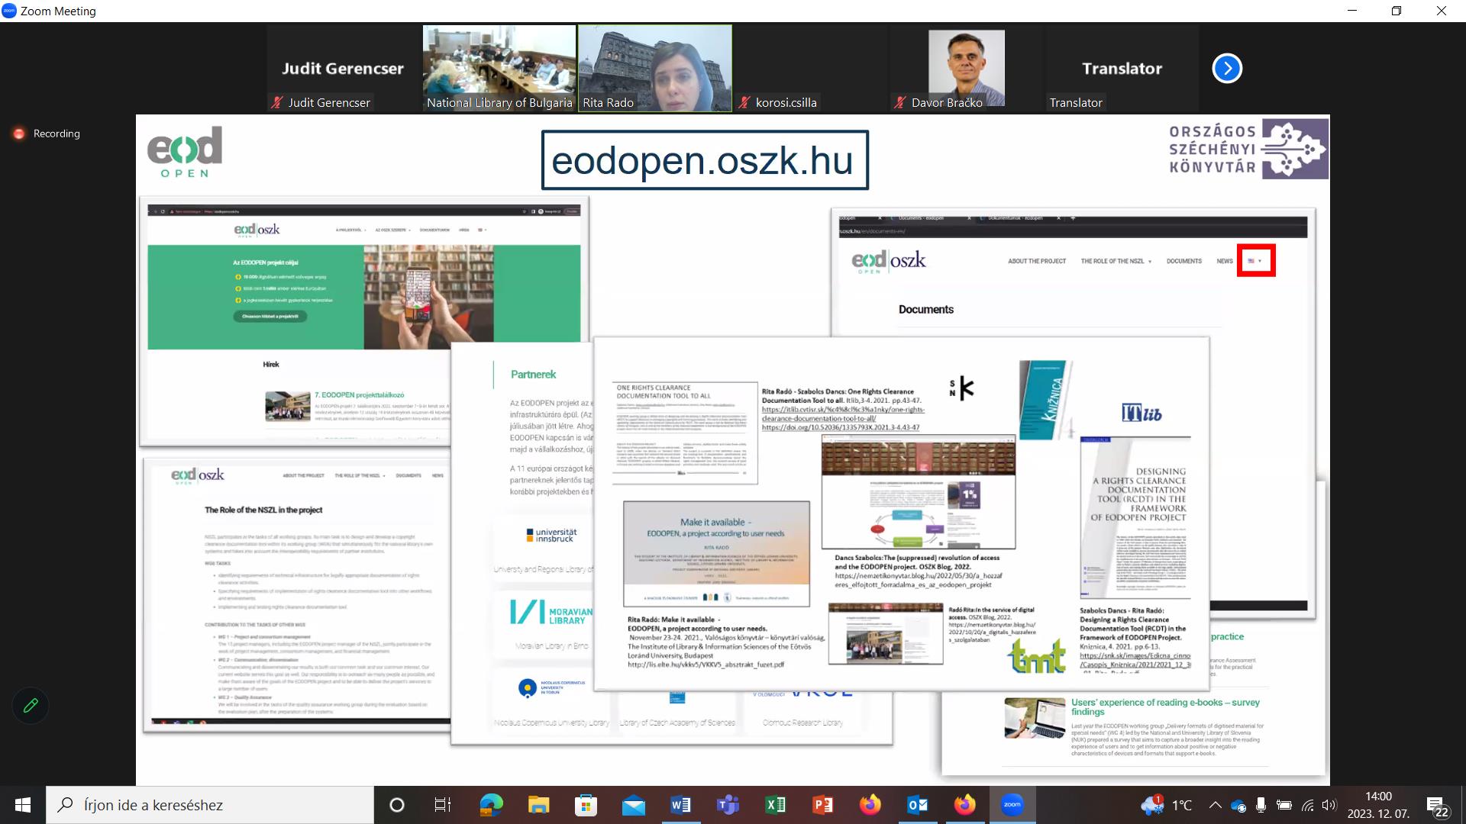Click muted mic icon beside Judit Gerencser
This screenshot has width=1466, height=824.
click(x=277, y=102)
